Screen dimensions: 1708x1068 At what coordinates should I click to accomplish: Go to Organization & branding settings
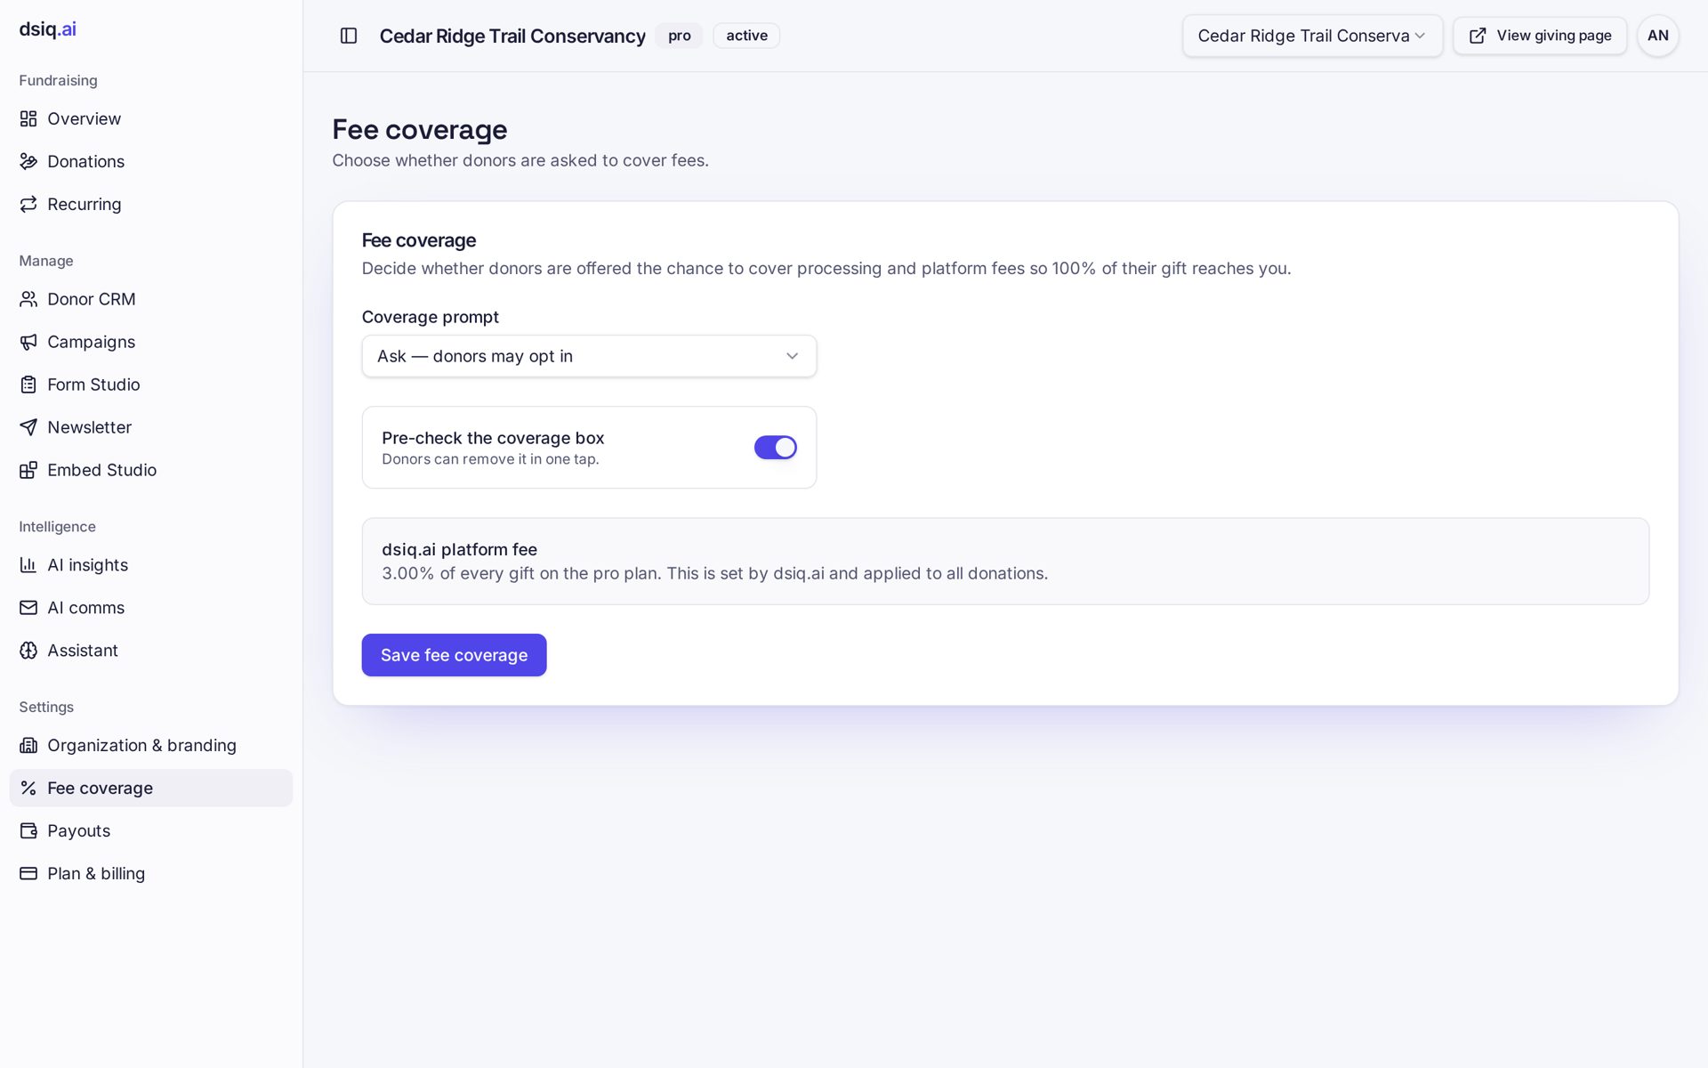tap(151, 746)
